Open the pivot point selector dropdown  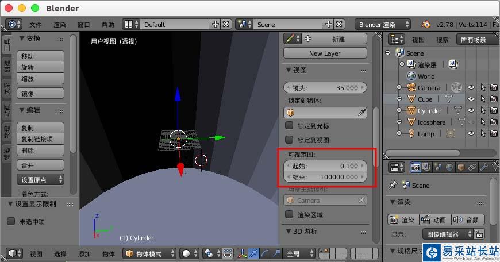[212, 253]
